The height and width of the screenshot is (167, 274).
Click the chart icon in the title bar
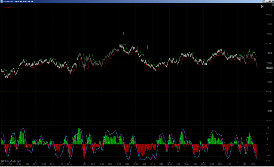click(2, 1)
